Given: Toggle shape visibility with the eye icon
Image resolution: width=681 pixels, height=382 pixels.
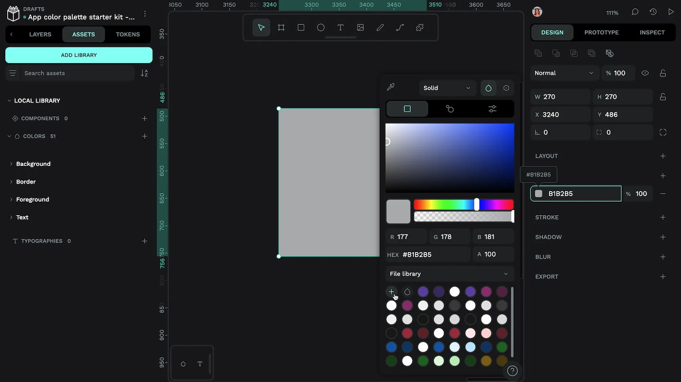Looking at the screenshot, I should 645,73.
